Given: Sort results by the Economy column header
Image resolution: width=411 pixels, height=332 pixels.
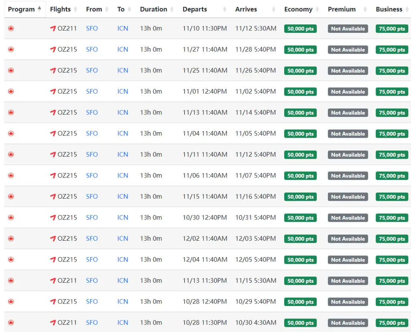Looking at the screenshot, I should click(x=298, y=9).
